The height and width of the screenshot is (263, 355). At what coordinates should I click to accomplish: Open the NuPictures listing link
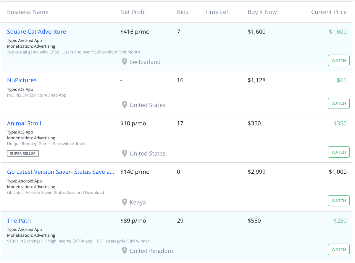coord(22,80)
